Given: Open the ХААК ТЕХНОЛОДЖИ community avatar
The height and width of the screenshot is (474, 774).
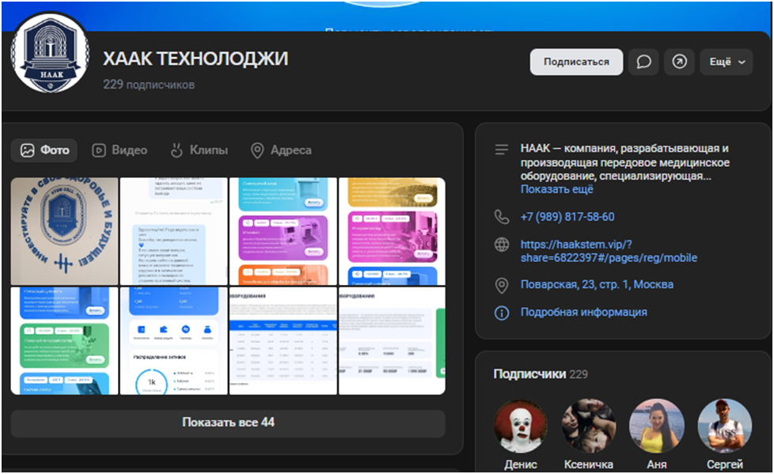Looking at the screenshot, I should [50, 53].
